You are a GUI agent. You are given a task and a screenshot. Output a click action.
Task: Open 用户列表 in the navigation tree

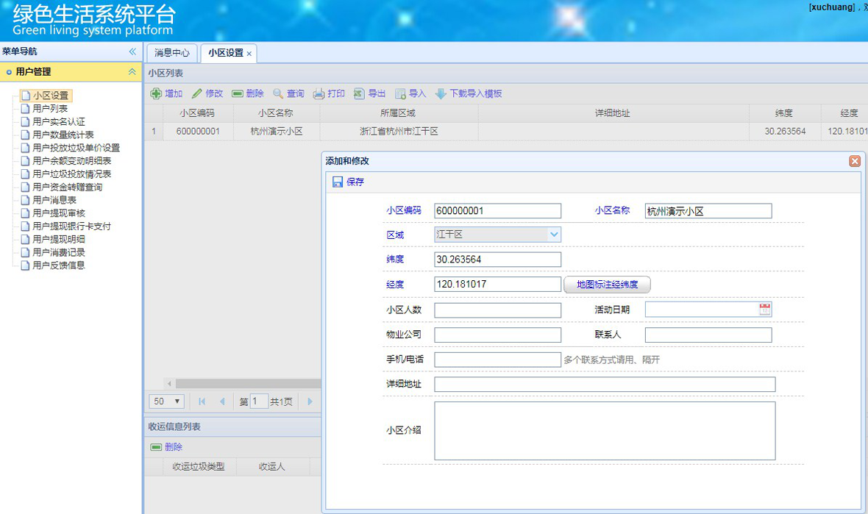[50, 108]
